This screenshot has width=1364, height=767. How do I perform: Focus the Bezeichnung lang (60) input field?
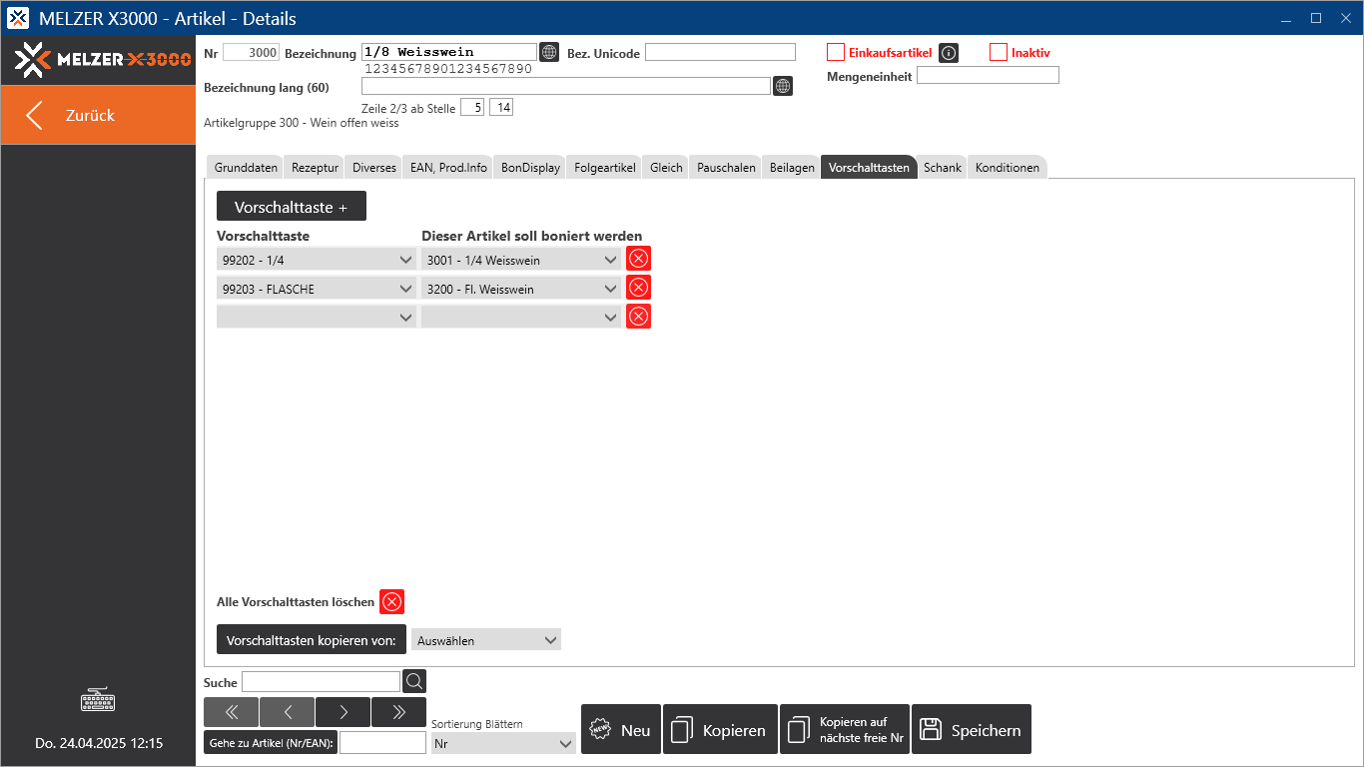(566, 86)
